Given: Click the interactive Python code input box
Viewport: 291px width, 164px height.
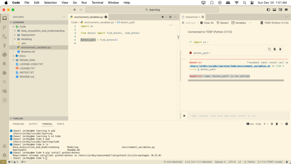Looking at the screenshot, I should pyautogui.click(x=234, y=116).
